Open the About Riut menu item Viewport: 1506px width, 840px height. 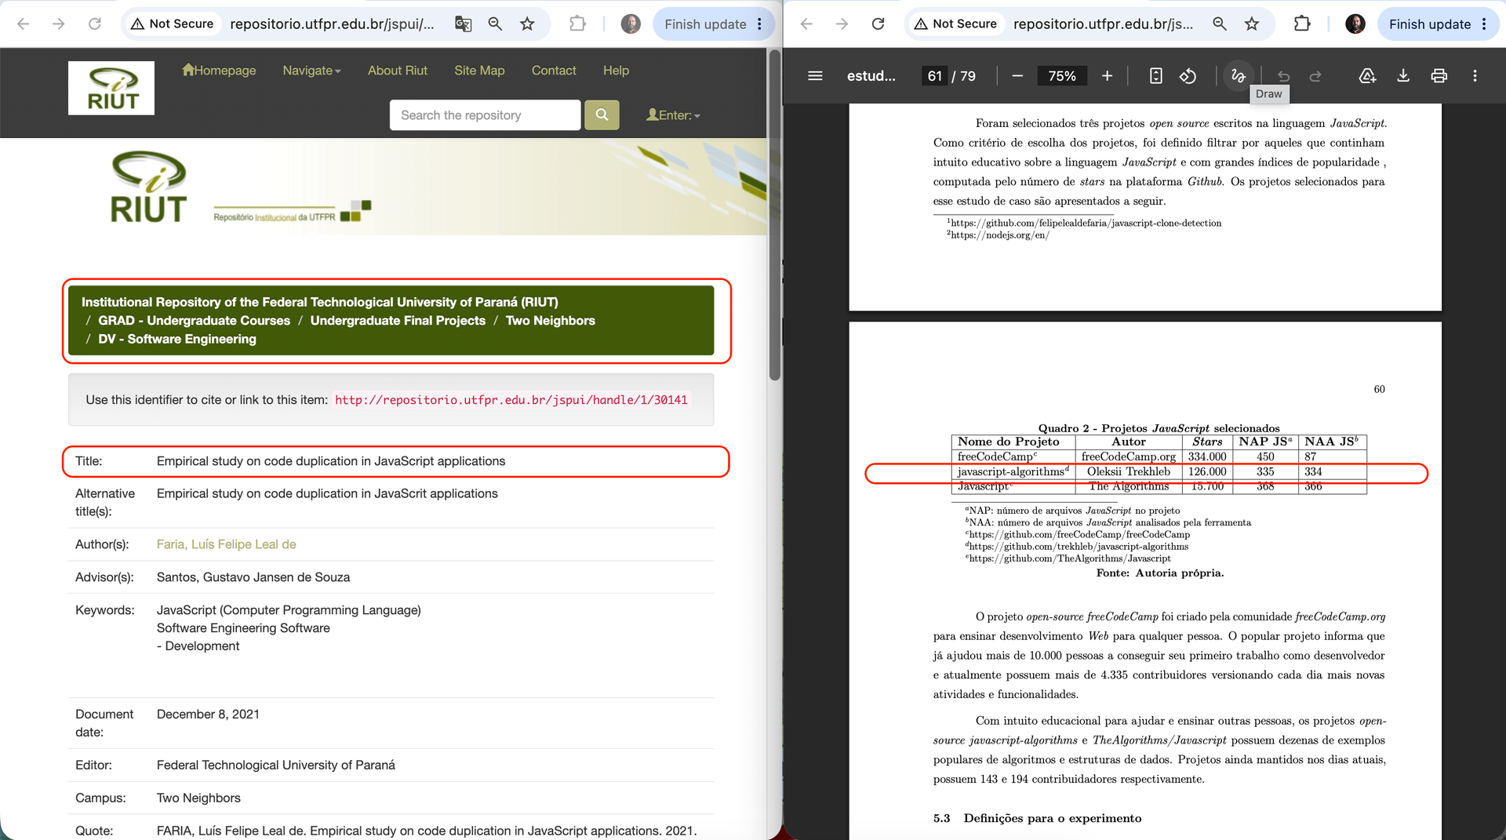point(398,71)
